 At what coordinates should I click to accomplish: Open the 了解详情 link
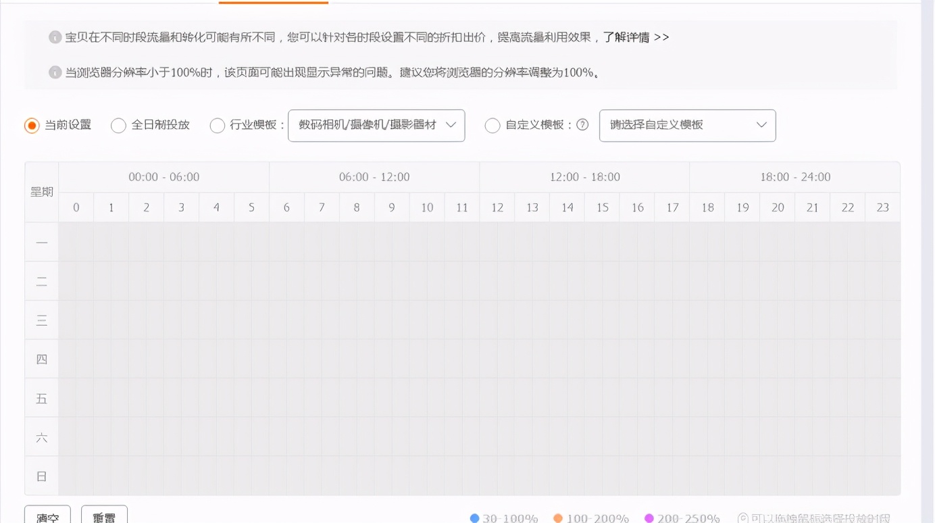pyautogui.click(x=634, y=38)
